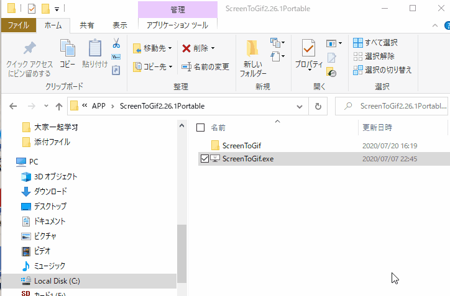Cut selection with scissors icon
Viewport: 450px width, 296px height.
[116, 43]
